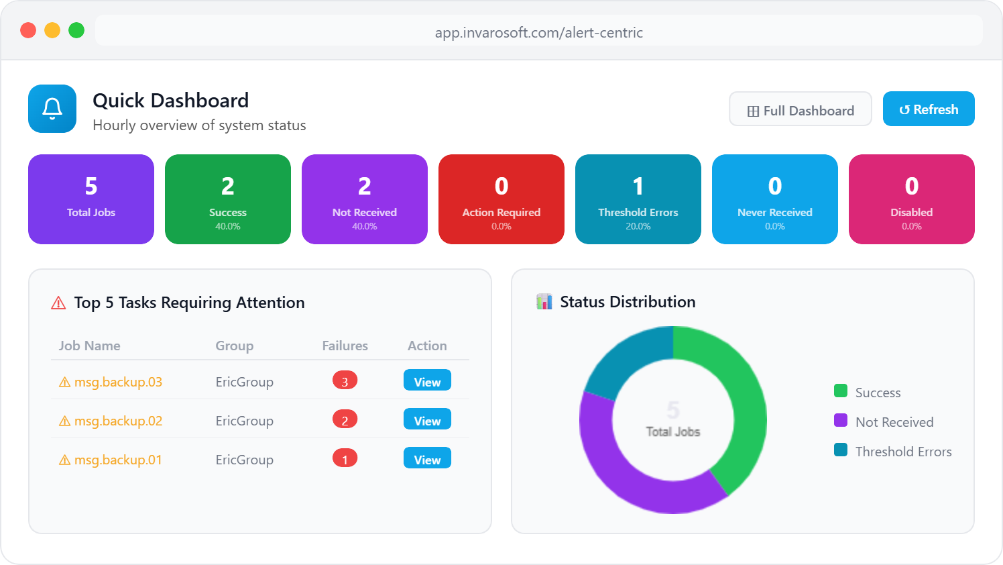Click the Quick Dashboard heading
The image size is (1003, 565).
(x=170, y=101)
